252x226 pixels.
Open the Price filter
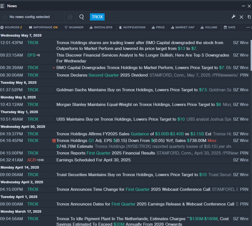[x=158, y=27]
